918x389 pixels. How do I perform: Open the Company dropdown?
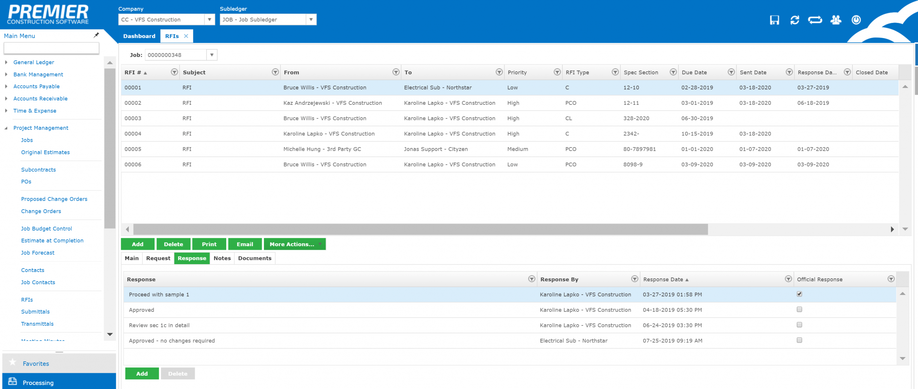209,19
